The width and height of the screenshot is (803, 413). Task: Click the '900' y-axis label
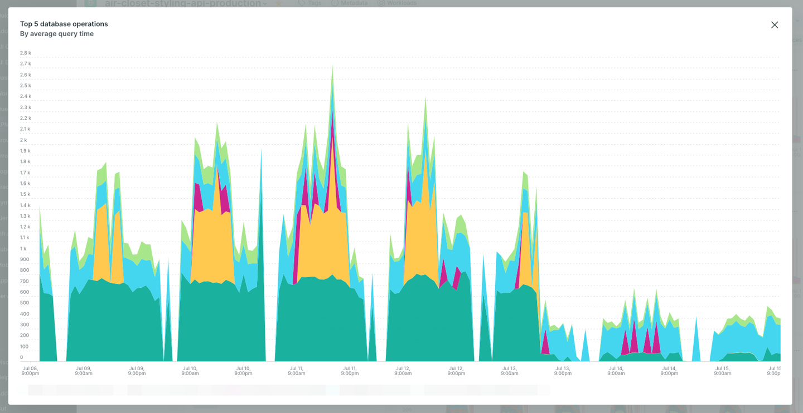(x=25, y=259)
